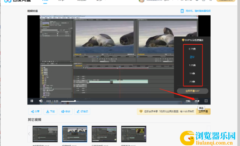Click the 申诉 appeal button

tap(66, 111)
